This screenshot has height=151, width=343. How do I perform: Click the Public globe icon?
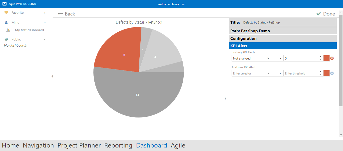6,39
